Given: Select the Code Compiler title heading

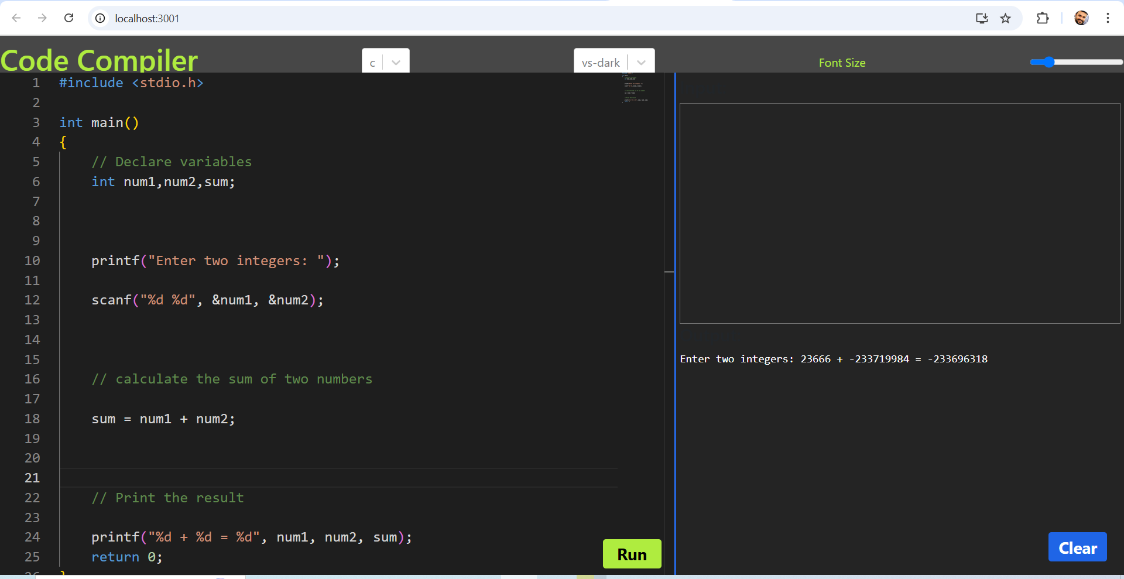Looking at the screenshot, I should [98, 60].
